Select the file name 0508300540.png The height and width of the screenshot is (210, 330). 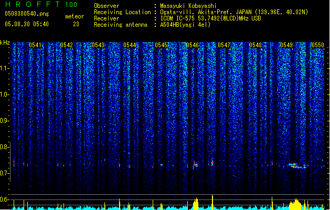pos(27,14)
